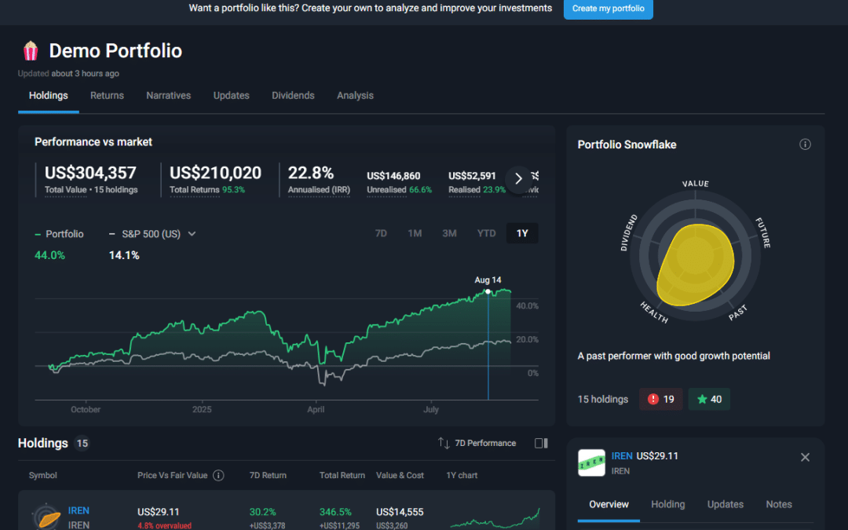
Task: Click the green star 40 rewards badge
Action: (x=709, y=399)
